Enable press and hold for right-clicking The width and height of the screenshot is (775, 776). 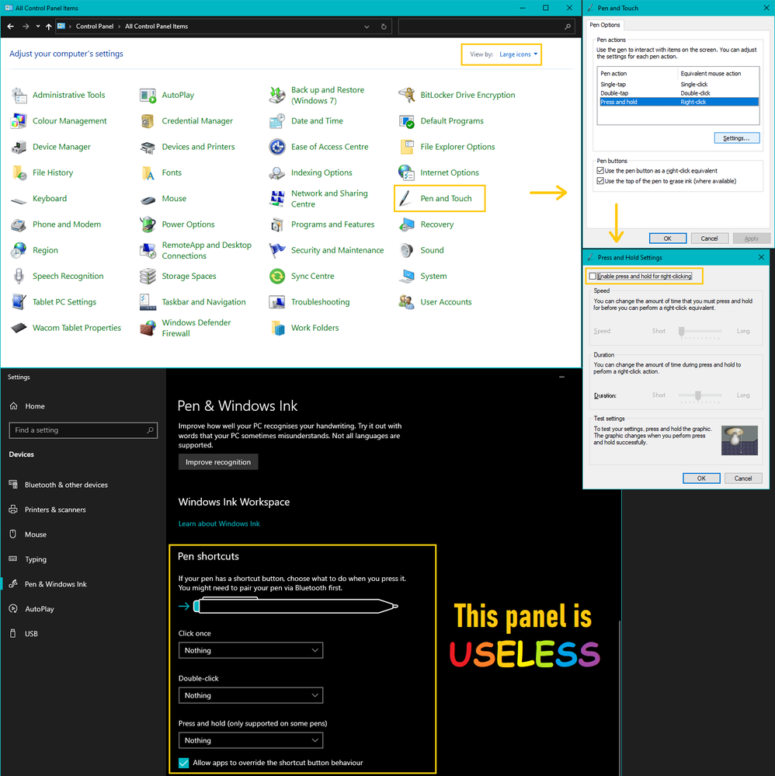593,277
